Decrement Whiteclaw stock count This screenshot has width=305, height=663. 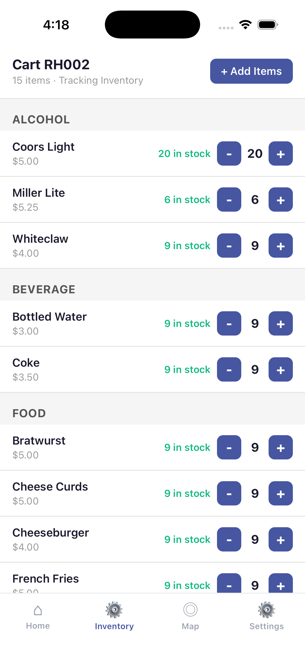[229, 246]
